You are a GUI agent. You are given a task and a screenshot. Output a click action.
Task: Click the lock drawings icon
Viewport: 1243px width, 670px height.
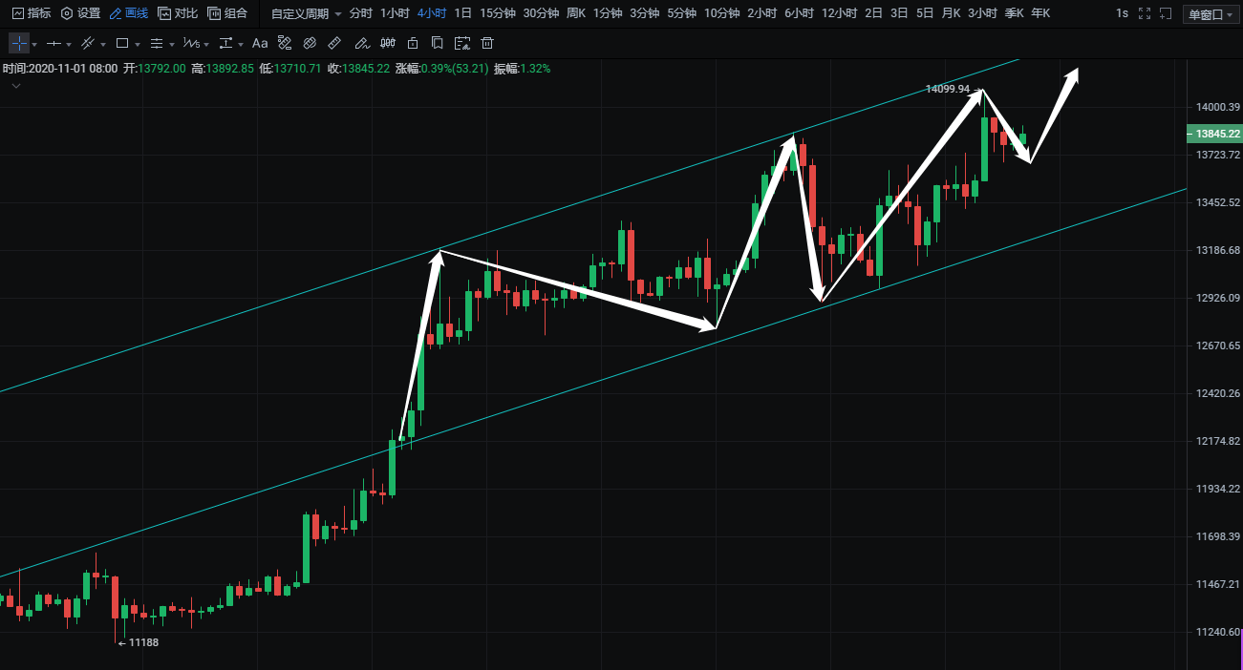[413, 43]
